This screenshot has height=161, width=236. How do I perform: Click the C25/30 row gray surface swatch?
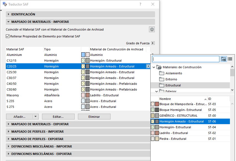(x=88, y=72)
